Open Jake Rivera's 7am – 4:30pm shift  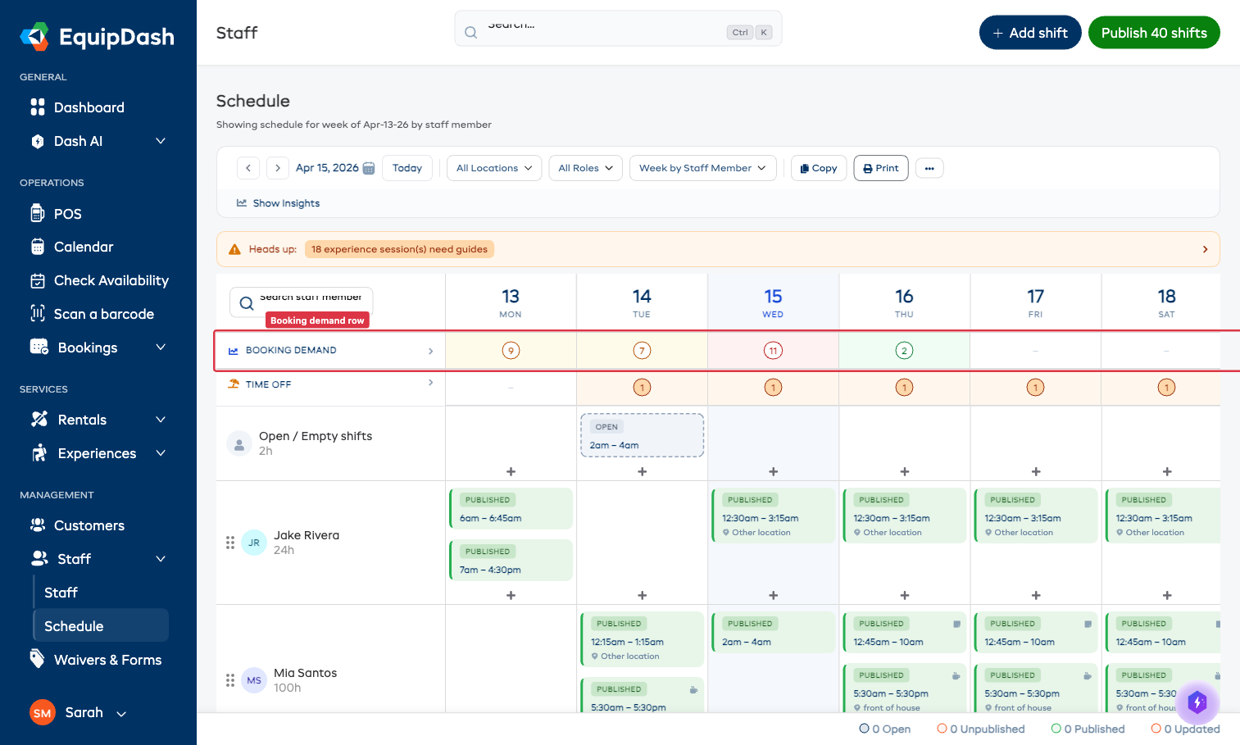511,560
